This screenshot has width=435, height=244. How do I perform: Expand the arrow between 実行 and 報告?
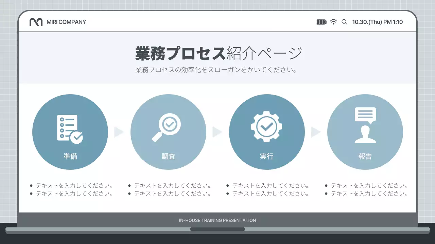[x=316, y=132]
